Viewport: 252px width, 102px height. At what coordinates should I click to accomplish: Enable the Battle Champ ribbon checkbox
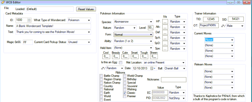(101, 76)
